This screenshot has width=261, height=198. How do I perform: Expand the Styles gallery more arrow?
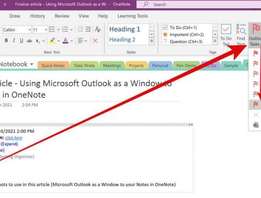click(152, 41)
